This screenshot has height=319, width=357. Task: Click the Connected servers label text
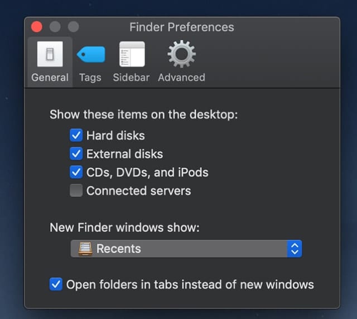(138, 191)
